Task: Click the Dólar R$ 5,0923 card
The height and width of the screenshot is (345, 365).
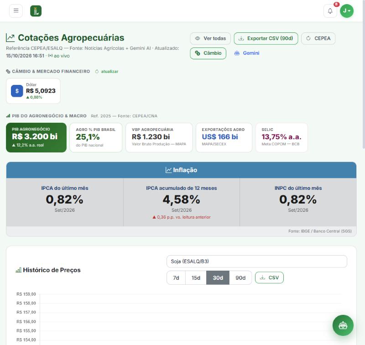Action: 33,91
